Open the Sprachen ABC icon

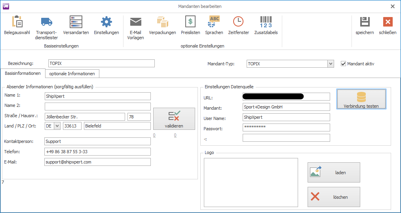point(214,22)
